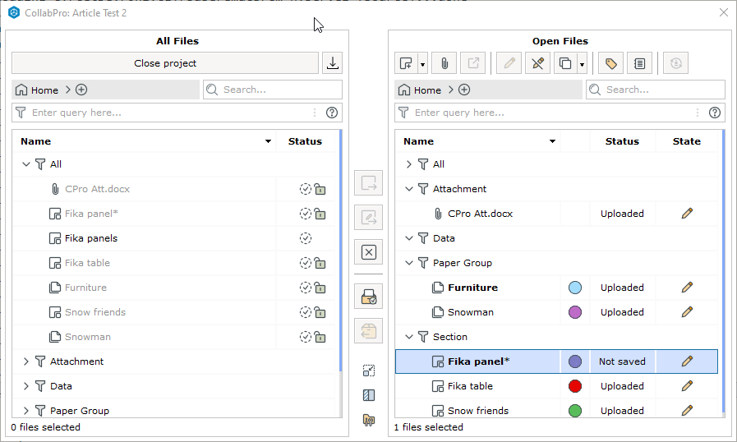Click pencil state icon for Furniture row

tap(687, 288)
